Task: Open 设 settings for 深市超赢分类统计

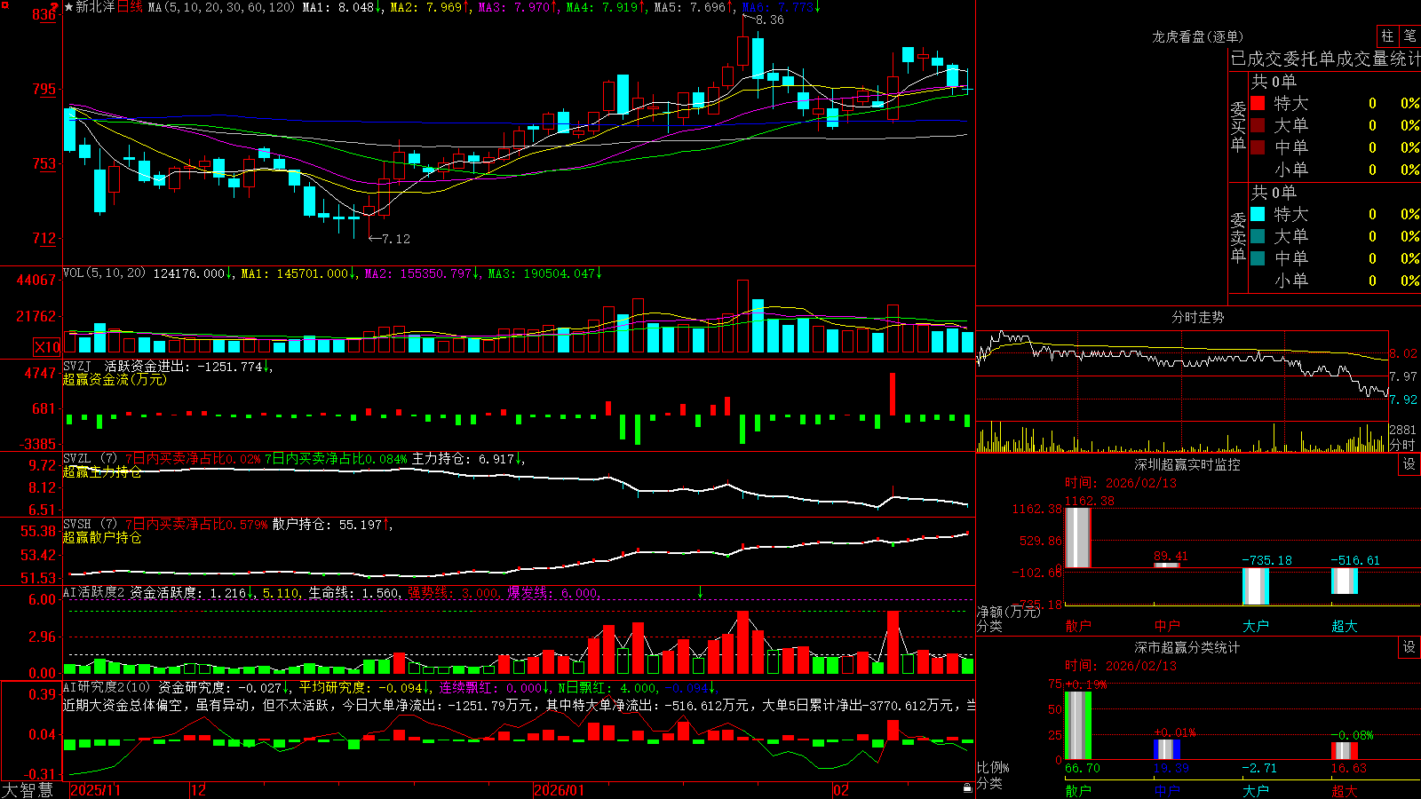Action: (1409, 647)
